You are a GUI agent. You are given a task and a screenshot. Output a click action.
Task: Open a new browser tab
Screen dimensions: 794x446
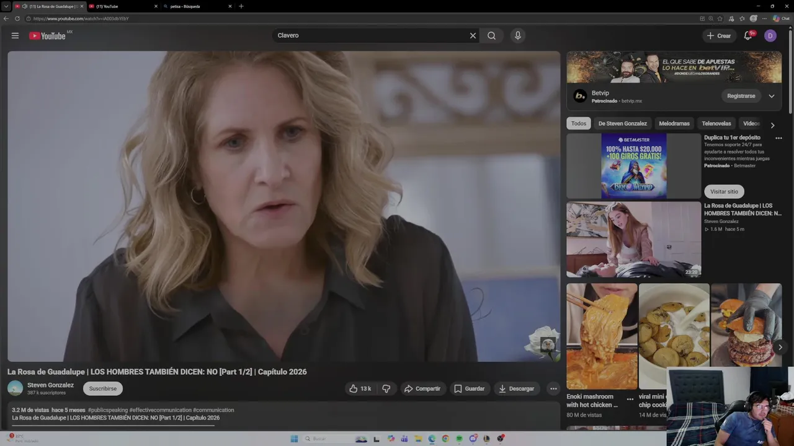[241, 6]
